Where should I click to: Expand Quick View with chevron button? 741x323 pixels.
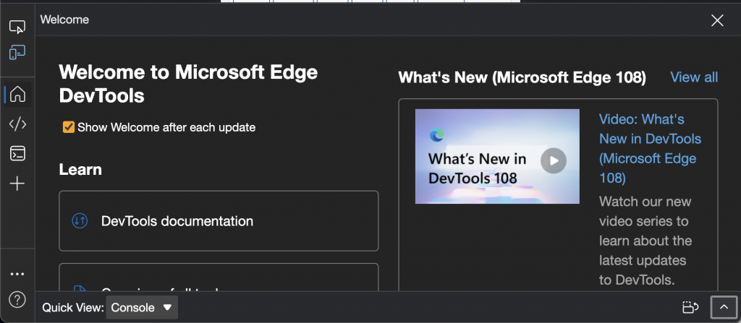tap(724, 307)
